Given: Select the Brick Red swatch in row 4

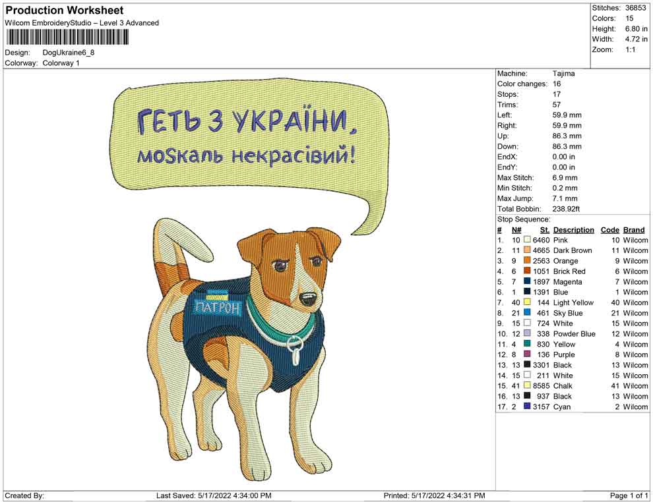Looking at the screenshot, I should pos(527,271).
